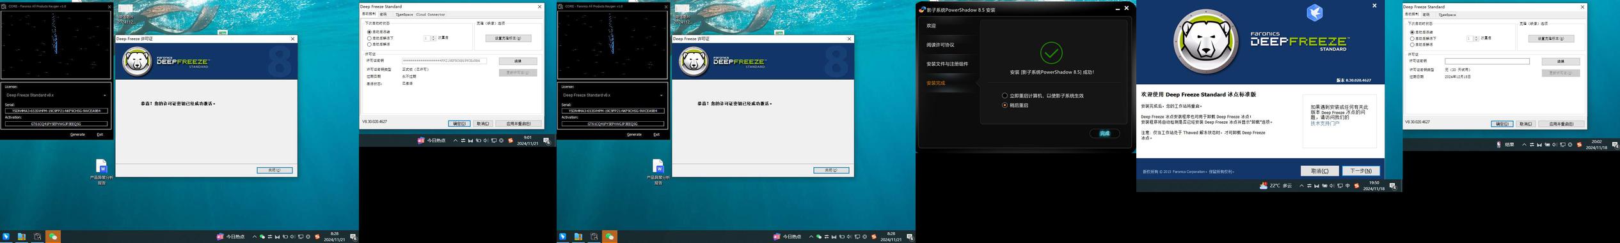
Task: Select 安装文件与注册组件 step in PowerShadow sidebar
Action: point(947,64)
